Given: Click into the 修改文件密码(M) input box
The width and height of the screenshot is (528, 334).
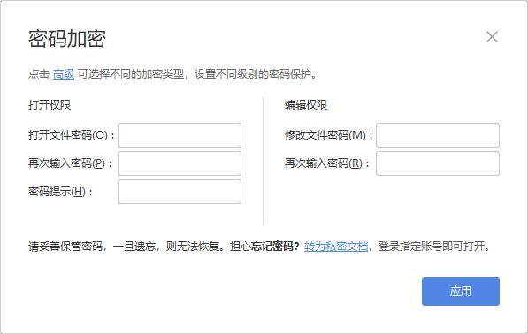Looking at the screenshot, I should (x=438, y=135).
